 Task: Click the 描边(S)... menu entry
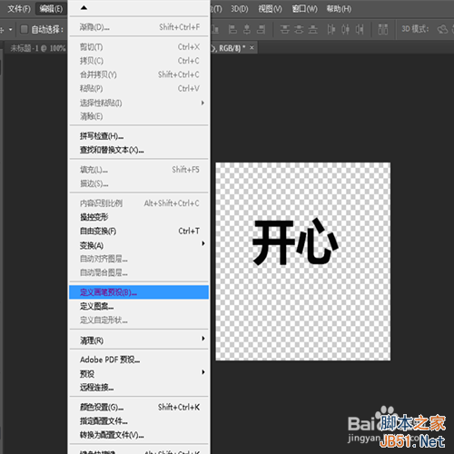click(139, 183)
